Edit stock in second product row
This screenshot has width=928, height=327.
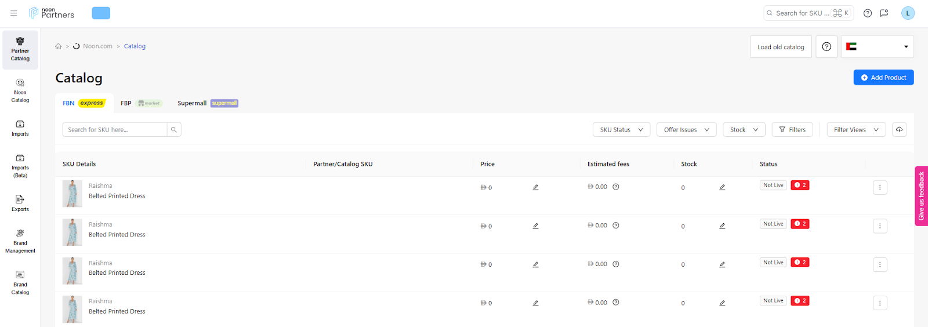coord(722,226)
